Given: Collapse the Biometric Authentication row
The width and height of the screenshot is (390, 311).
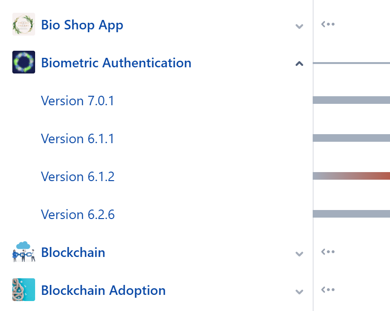Looking at the screenshot, I should (x=299, y=64).
